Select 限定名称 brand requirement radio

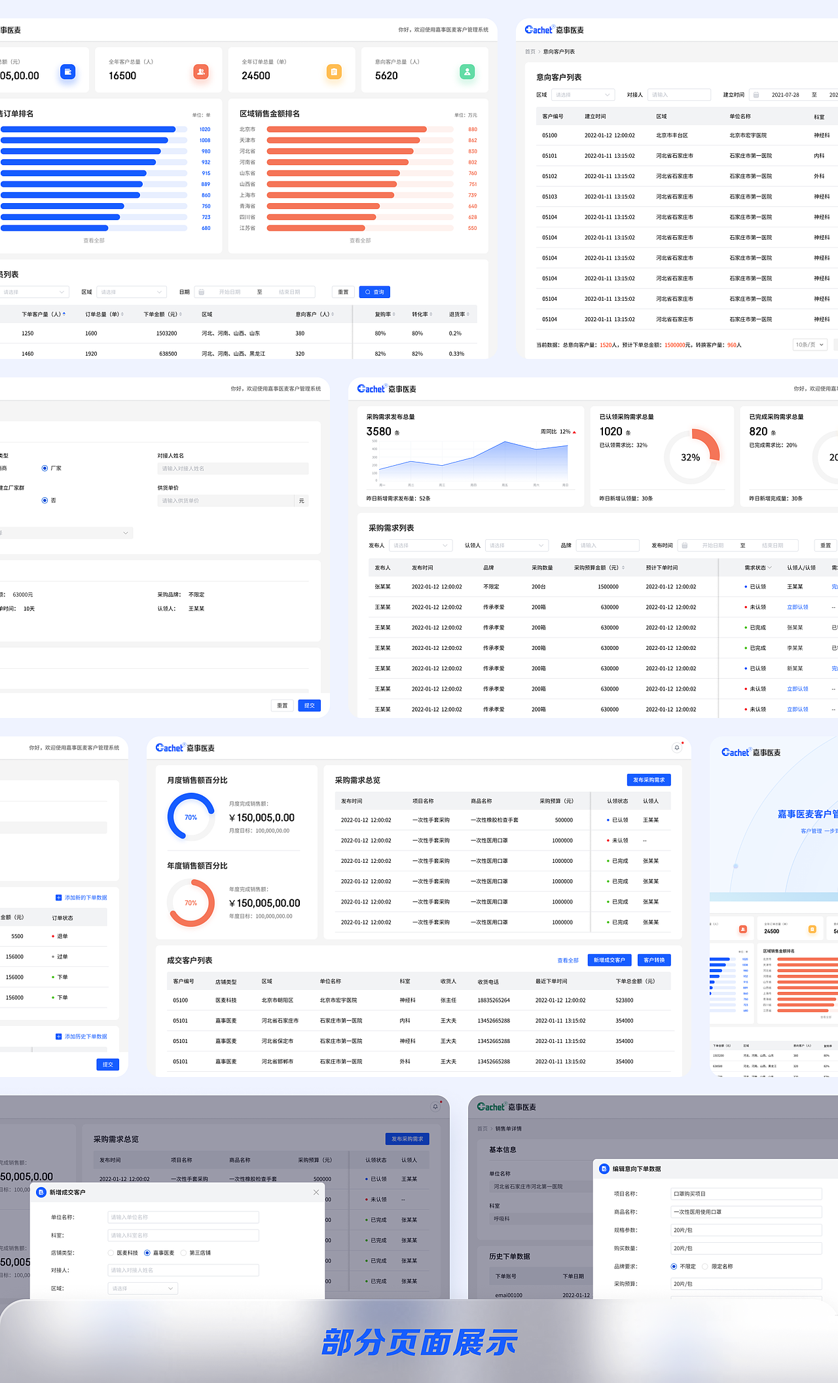point(705,1266)
